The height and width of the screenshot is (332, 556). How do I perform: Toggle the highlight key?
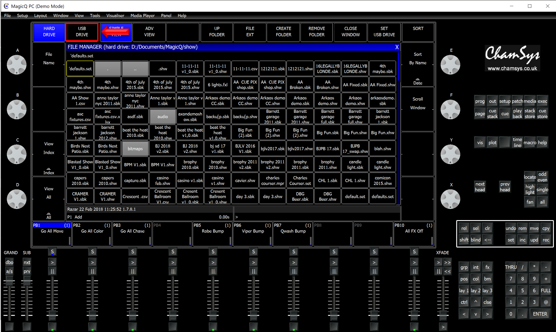(529, 189)
